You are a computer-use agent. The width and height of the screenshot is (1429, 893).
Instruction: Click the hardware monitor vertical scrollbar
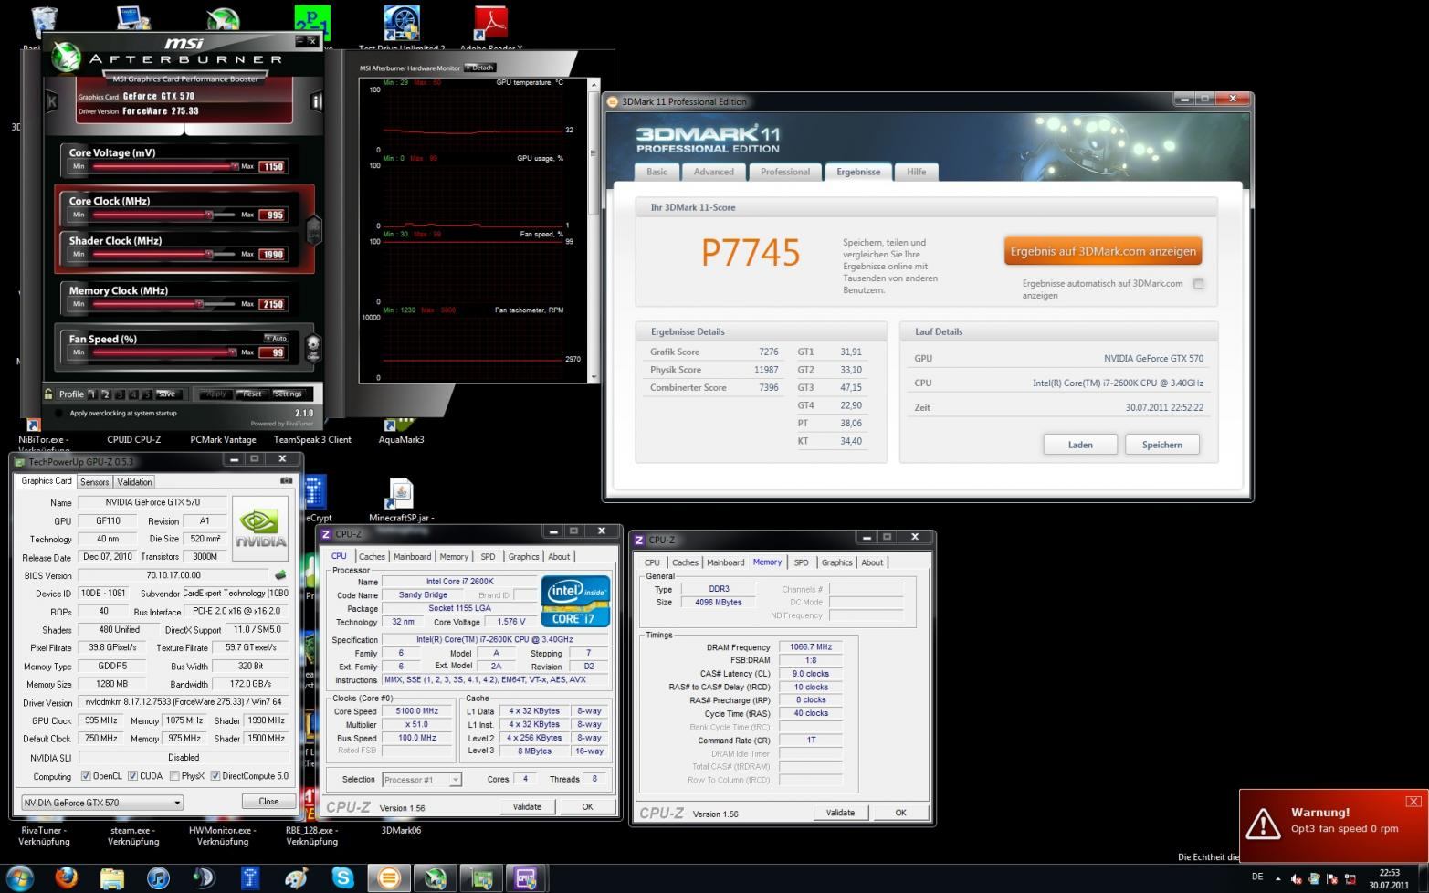click(x=594, y=231)
